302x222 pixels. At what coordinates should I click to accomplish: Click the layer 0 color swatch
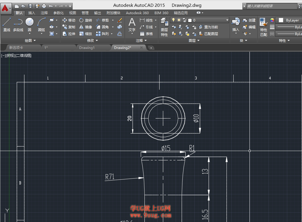click(x=190, y=20)
